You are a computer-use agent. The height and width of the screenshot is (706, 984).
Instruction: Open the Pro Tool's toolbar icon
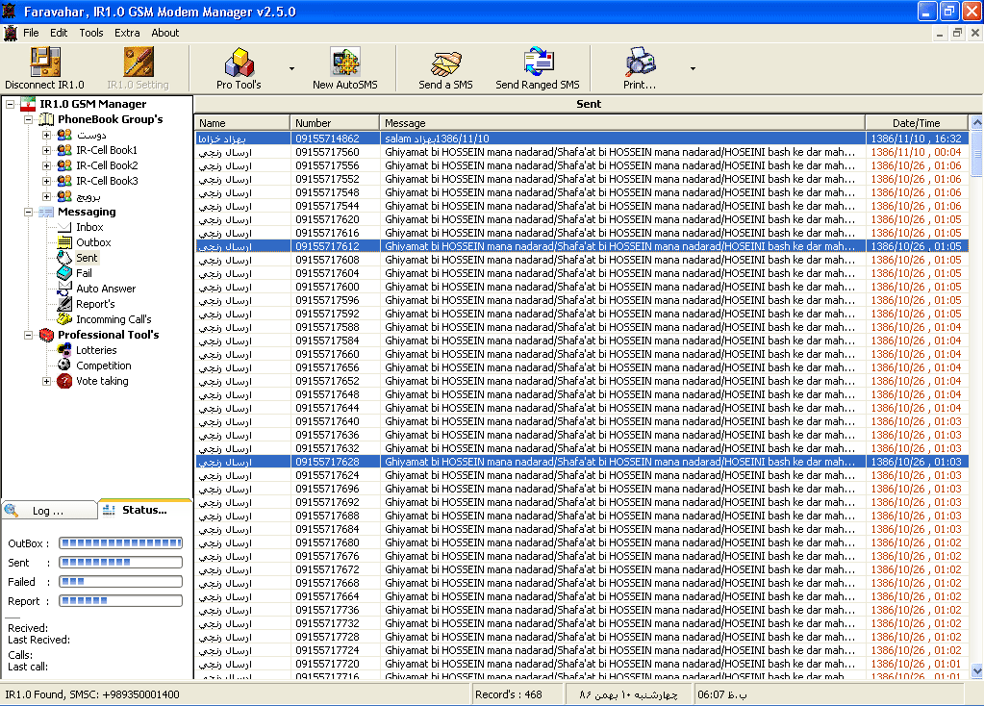[240, 62]
